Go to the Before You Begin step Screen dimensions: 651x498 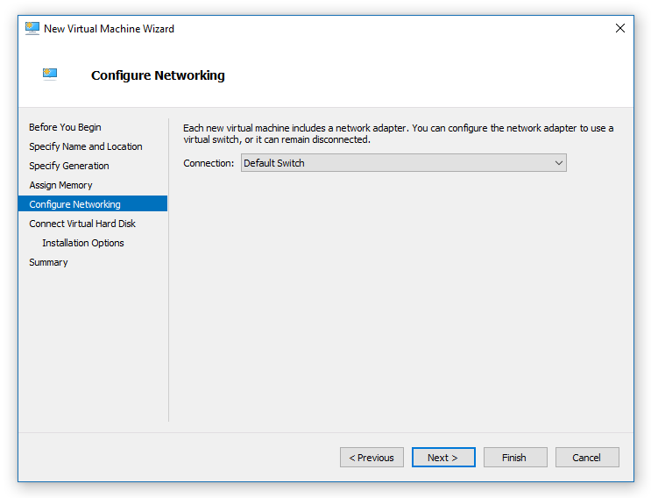click(65, 127)
